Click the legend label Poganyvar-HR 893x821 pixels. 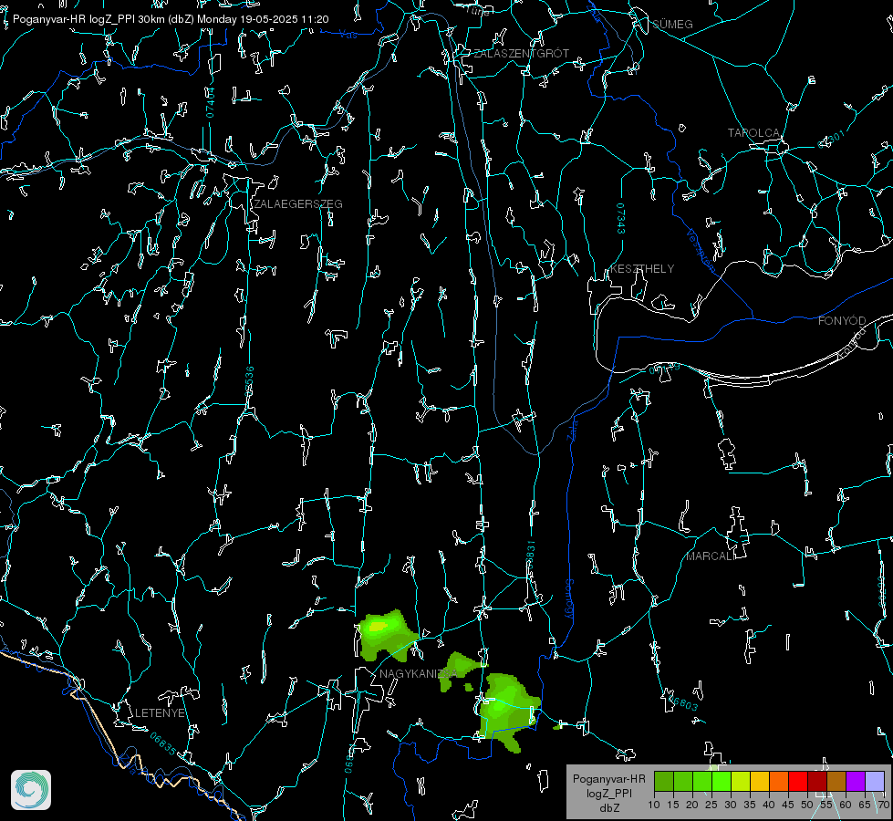pyautogui.click(x=608, y=779)
